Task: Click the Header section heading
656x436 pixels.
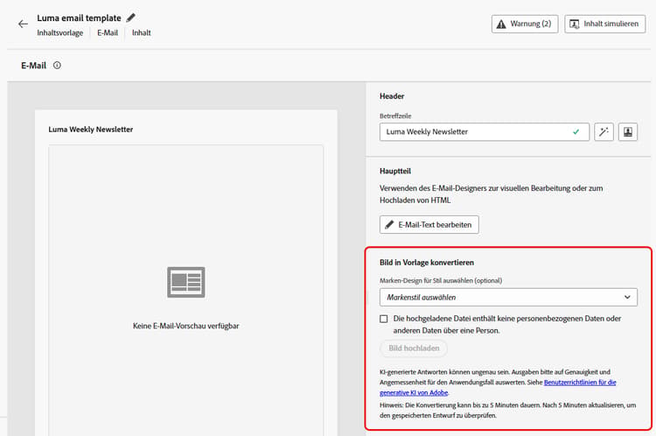Action: point(392,96)
